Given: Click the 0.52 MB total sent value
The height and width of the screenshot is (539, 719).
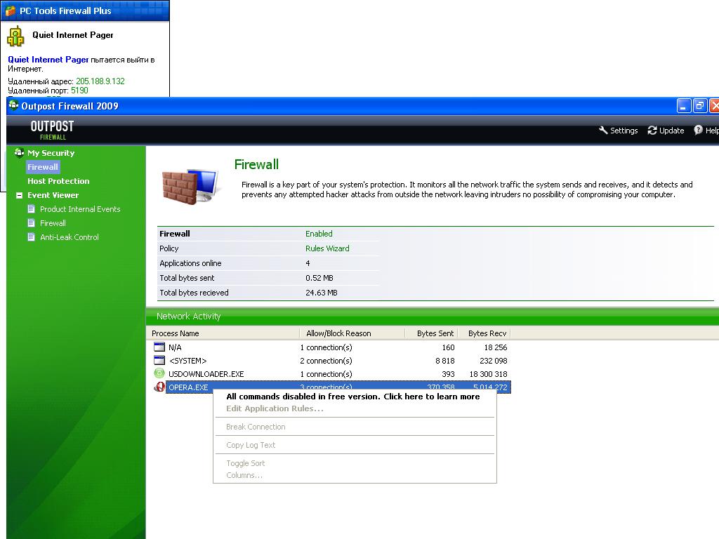Looking at the screenshot, I should (x=319, y=278).
